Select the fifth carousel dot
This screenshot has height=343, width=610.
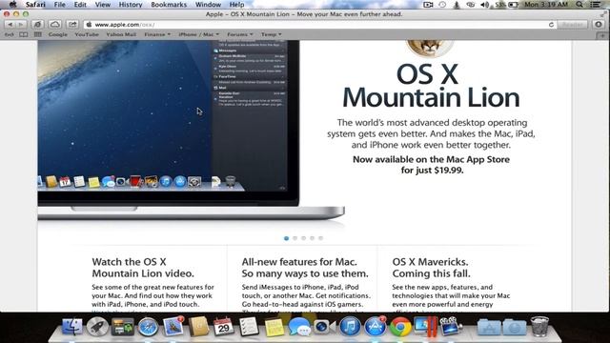pyautogui.click(x=320, y=238)
